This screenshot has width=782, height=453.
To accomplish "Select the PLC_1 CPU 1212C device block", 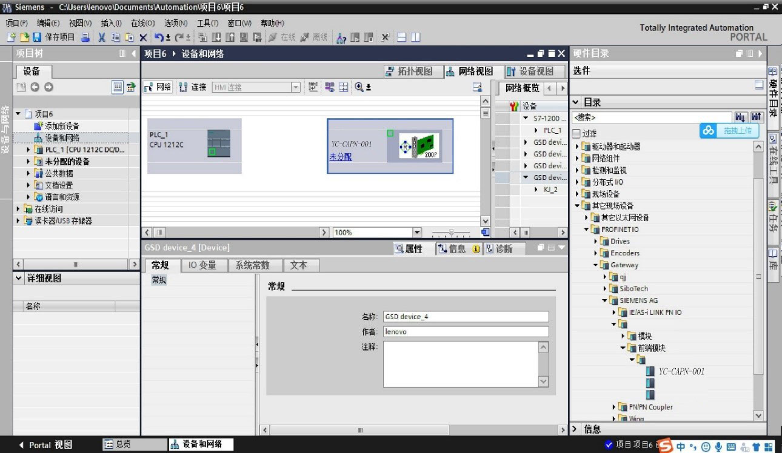I will pos(194,145).
